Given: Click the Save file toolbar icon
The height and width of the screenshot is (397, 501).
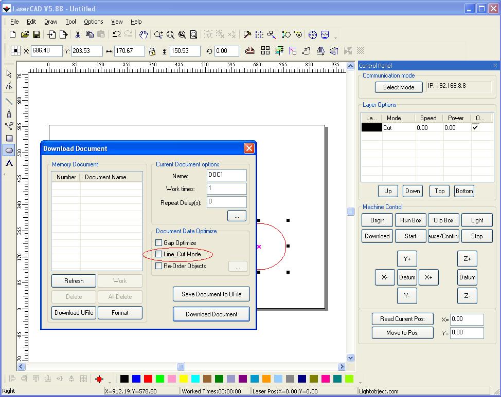Looking at the screenshot, I should [x=37, y=34].
